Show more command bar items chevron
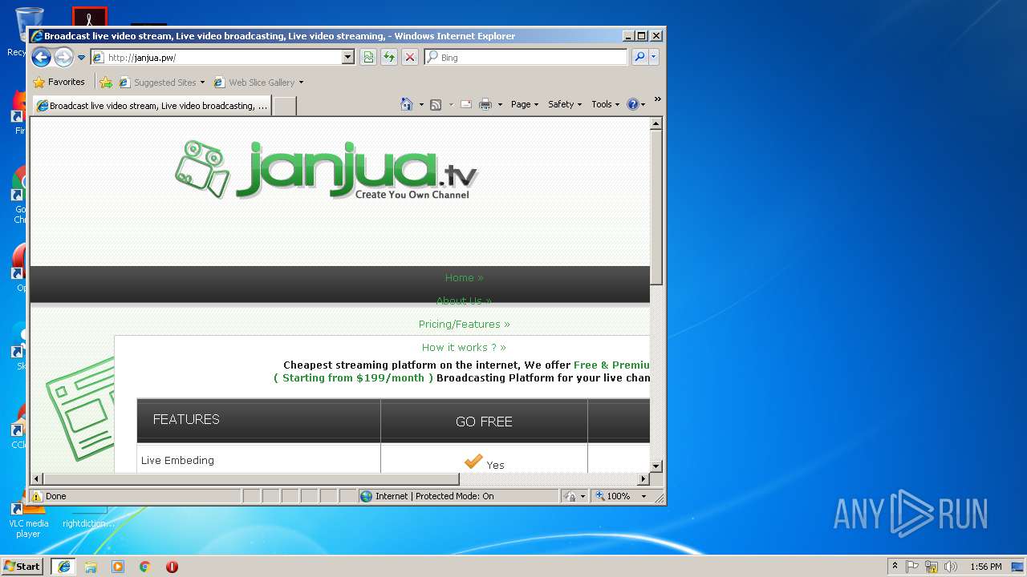The height and width of the screenshot is (577, 1027). pos(657,99)
